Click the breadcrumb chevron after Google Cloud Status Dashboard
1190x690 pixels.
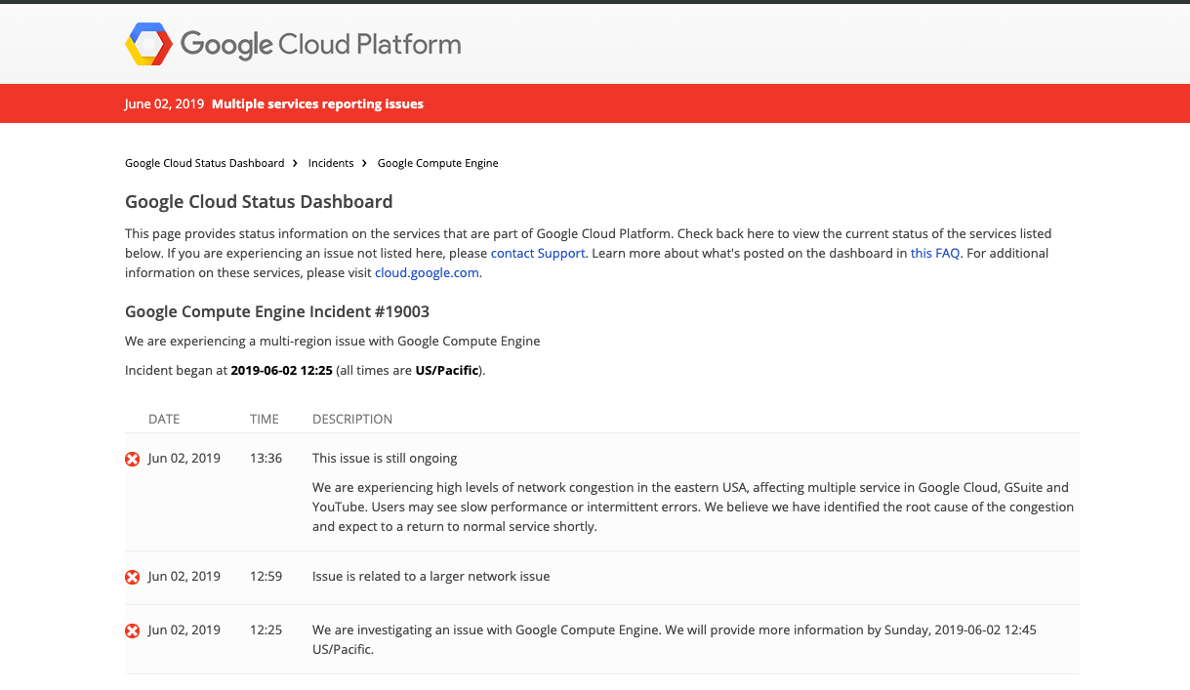(x=295, y=163)
